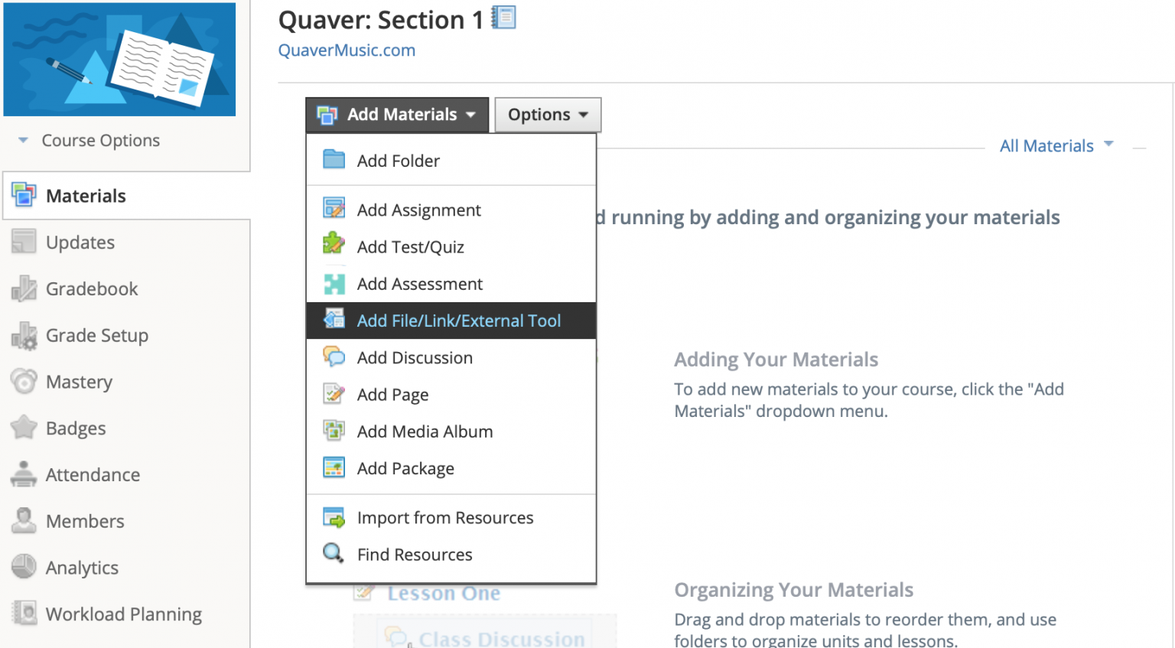Click the Analytics pie chart icon

click(x=24, y=567)
